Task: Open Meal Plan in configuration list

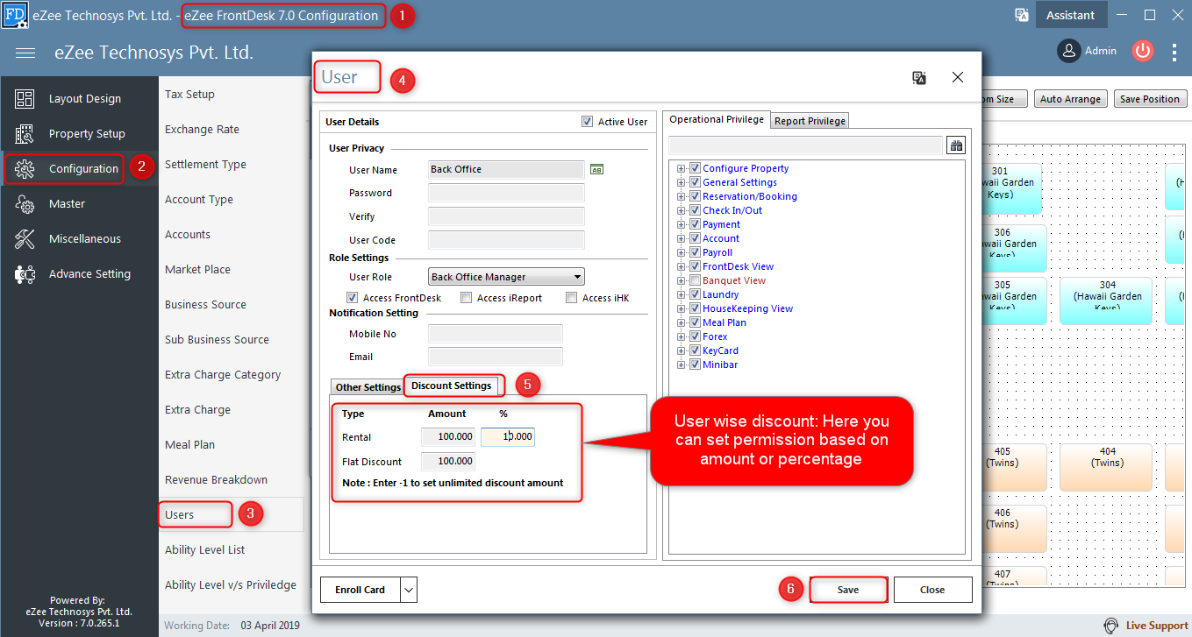Action: (190, 444)
